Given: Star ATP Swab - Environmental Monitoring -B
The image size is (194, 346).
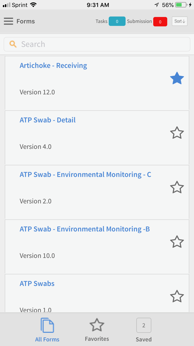Looking at the screenshot, I should [x=177, y=242].
